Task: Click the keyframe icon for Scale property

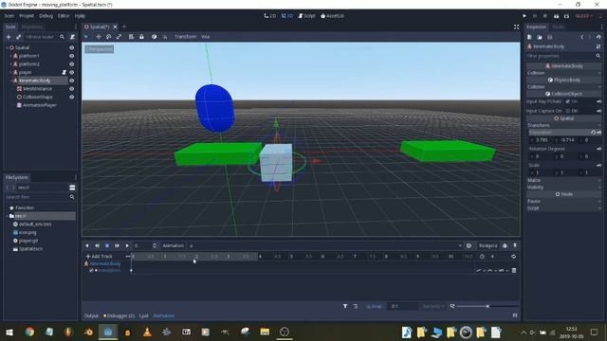Action: [598, 165]
